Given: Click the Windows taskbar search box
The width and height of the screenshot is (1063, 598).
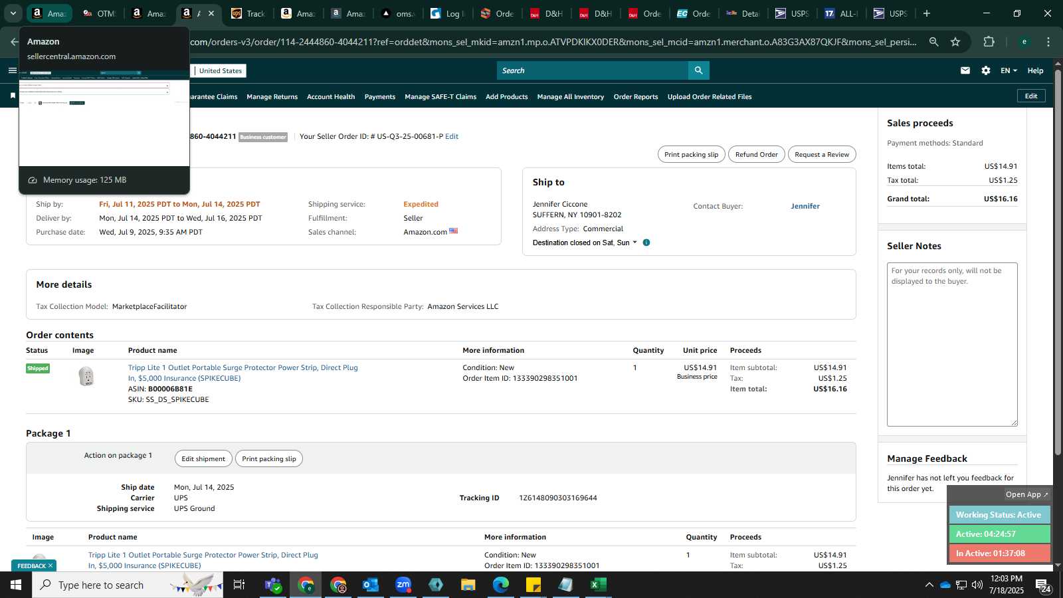Looking at the screenshot, I should click(128, 585).
